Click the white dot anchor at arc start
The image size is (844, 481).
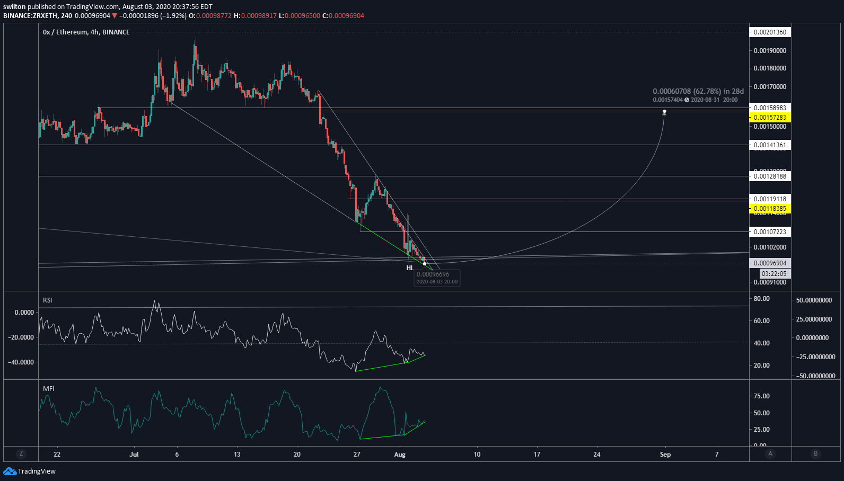(x=425, y=263)
